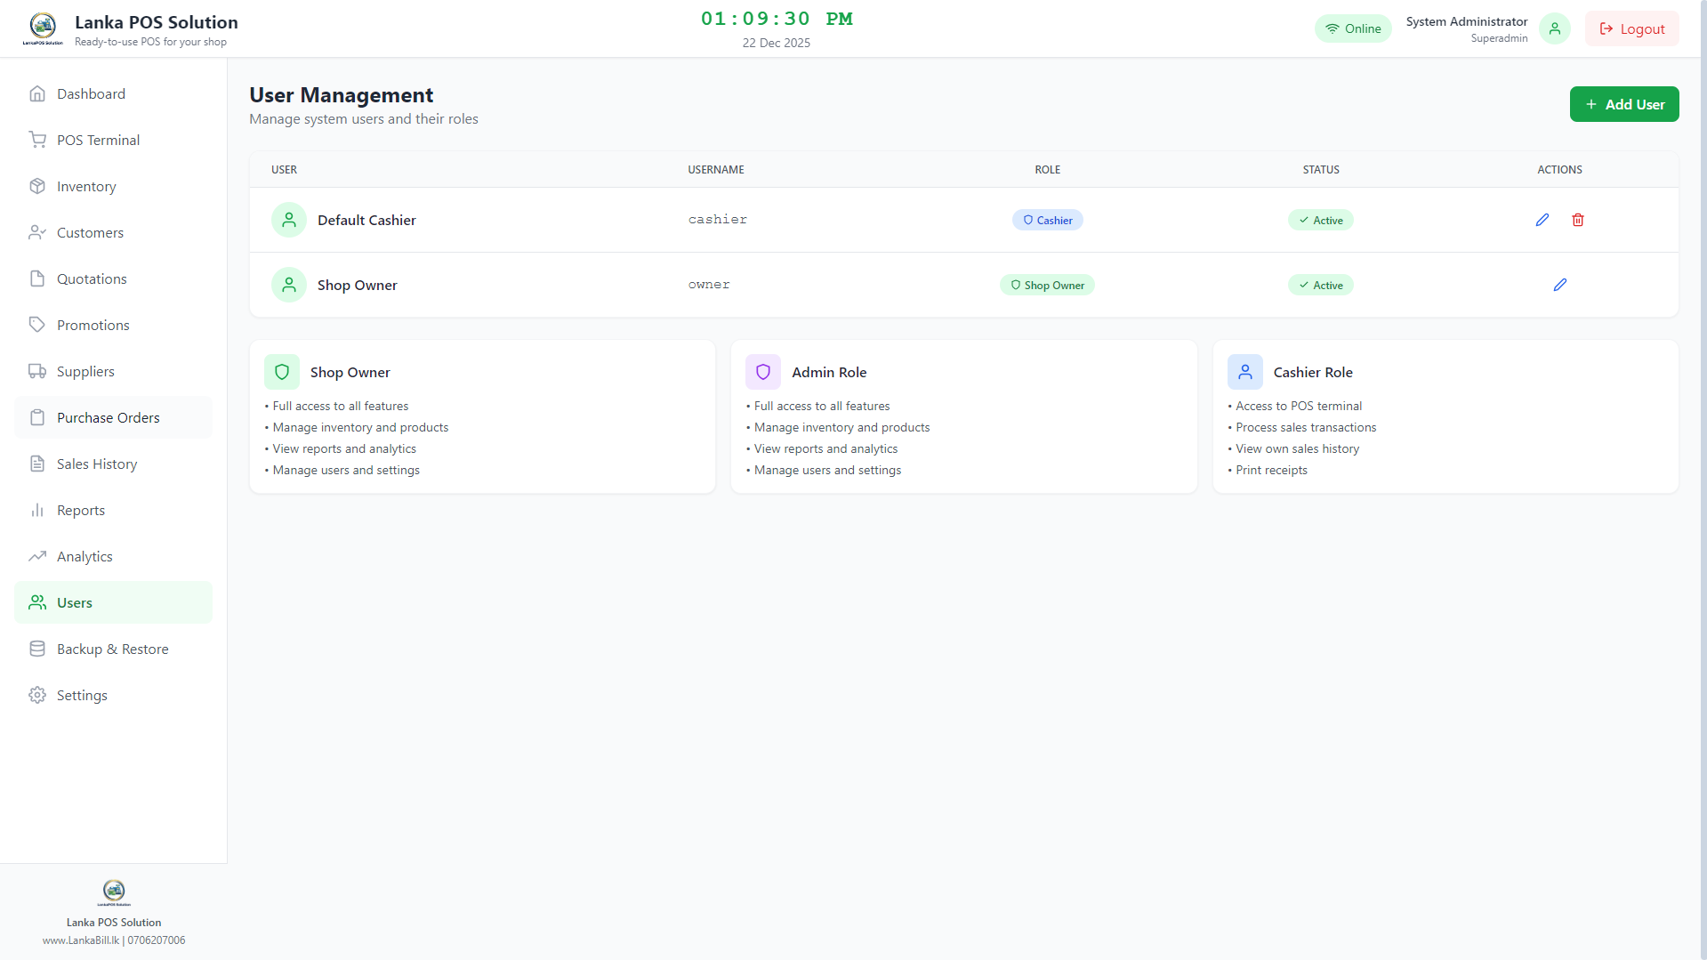Image resolution: width=1707 pixels, height=960 pixels.
Task: Click the Lanka POS Solution logo
Action: point(44,27)
